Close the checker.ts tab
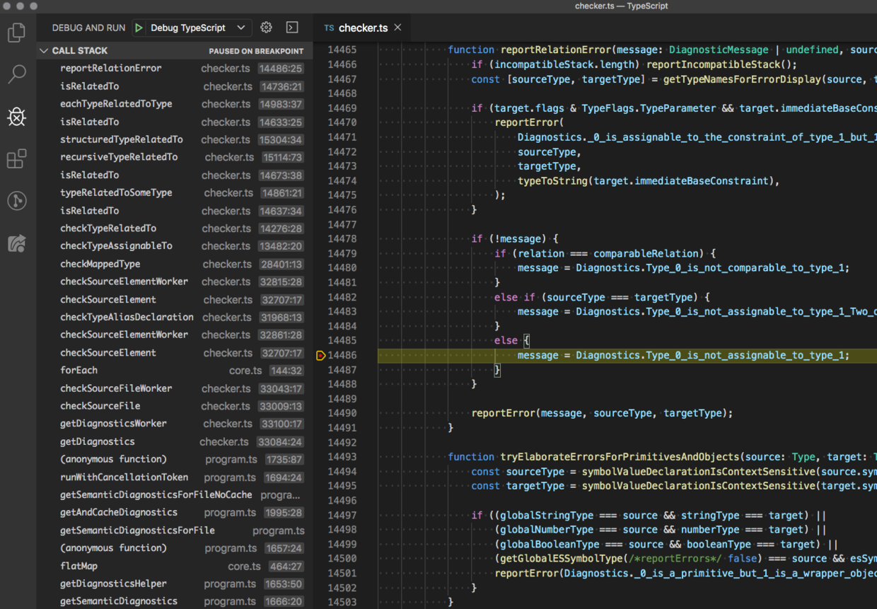 click(398, 28)
